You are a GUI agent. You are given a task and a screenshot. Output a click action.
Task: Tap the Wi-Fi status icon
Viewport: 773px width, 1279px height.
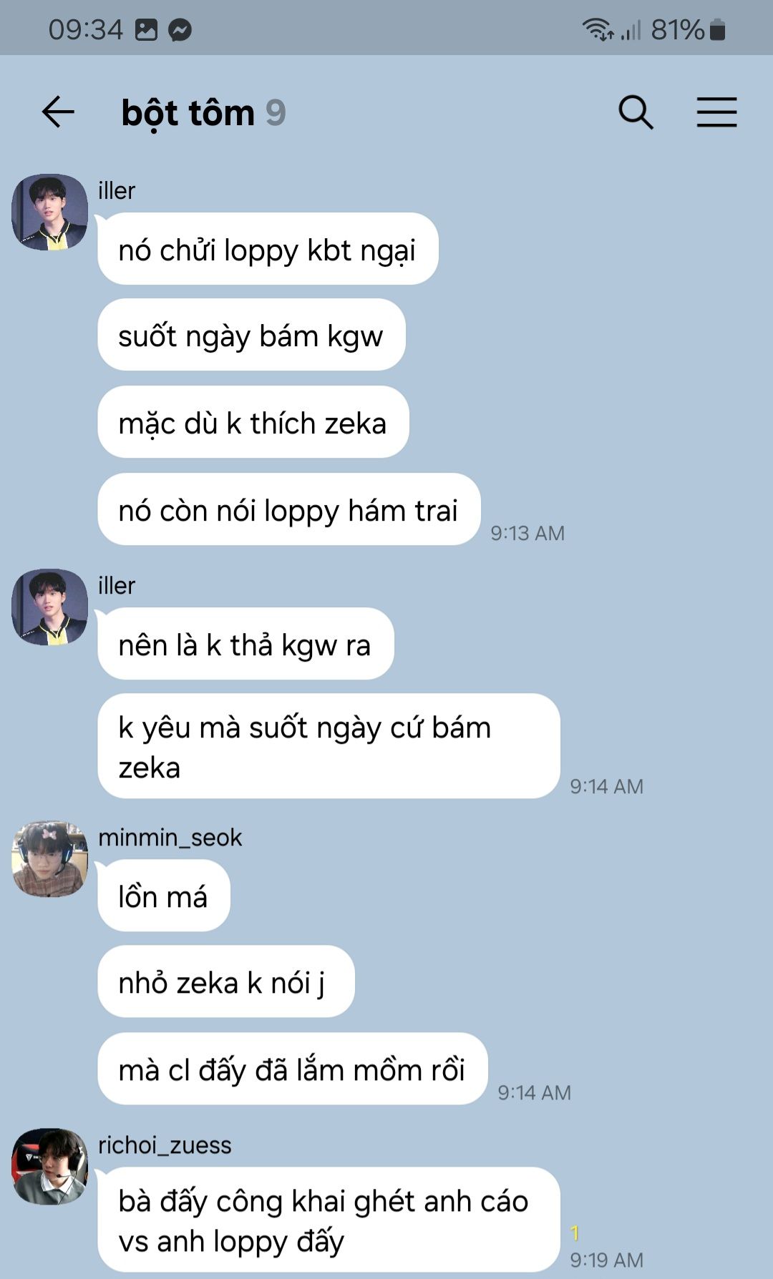click(x=598, y=30)
